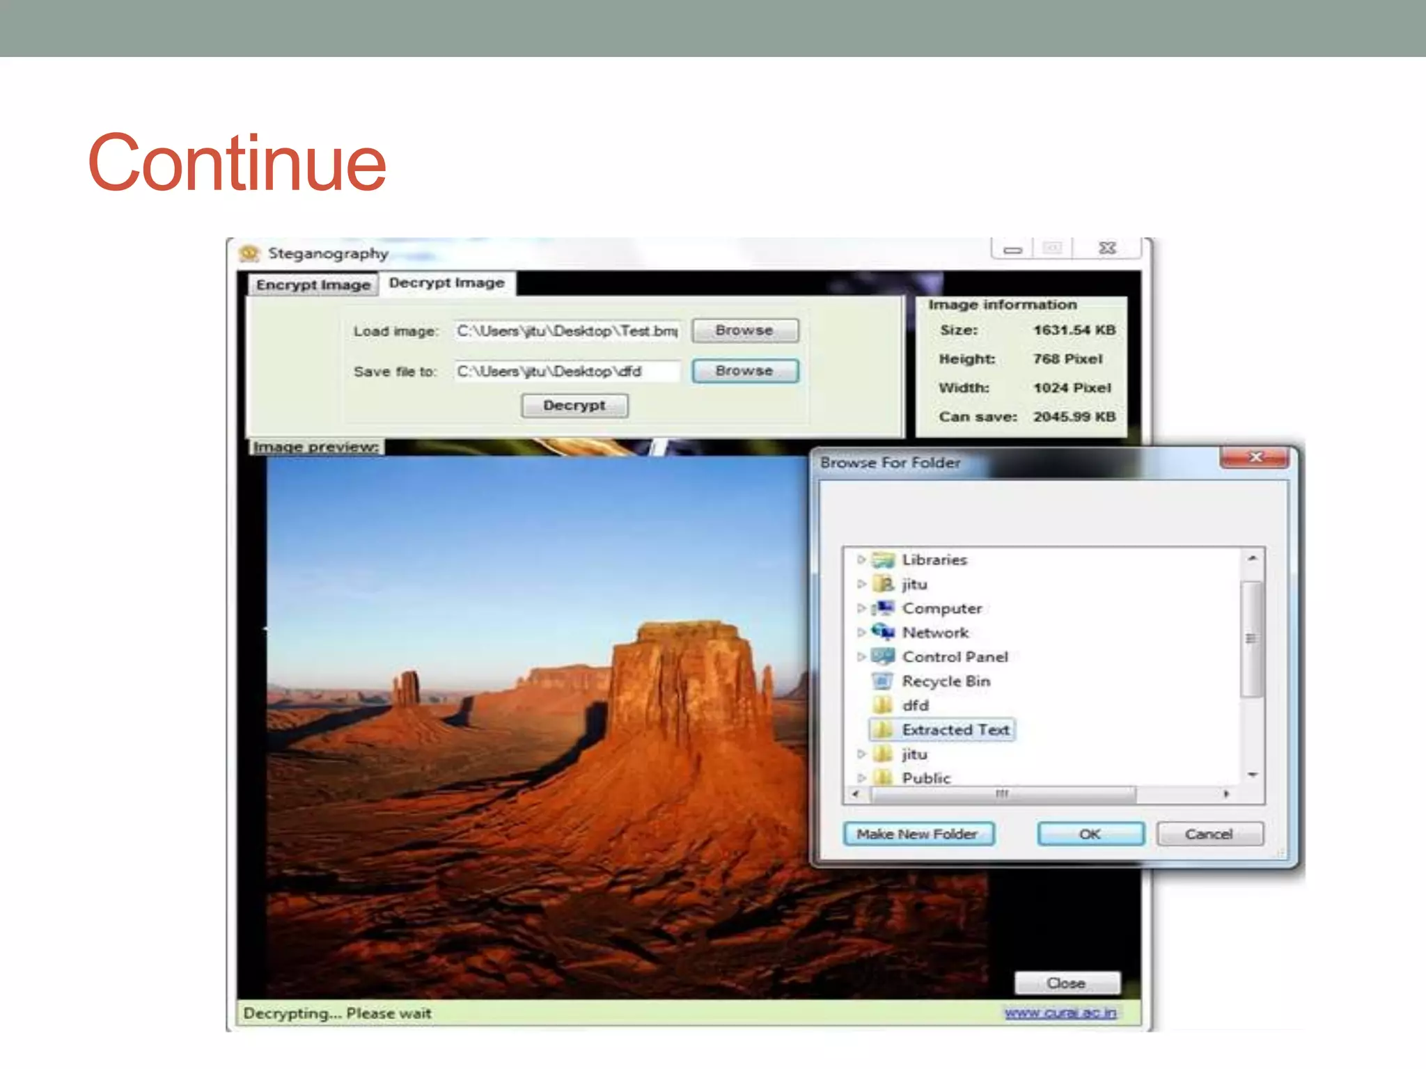Click the Recycle Bin icon
Image resolution: width=1426 pixels, height=1069 pixels.
(883, 681)
